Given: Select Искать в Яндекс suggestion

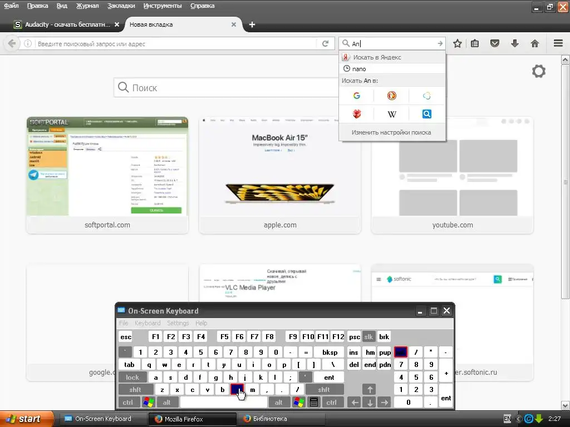Looking at the screenshot, I should pos(392,57).
